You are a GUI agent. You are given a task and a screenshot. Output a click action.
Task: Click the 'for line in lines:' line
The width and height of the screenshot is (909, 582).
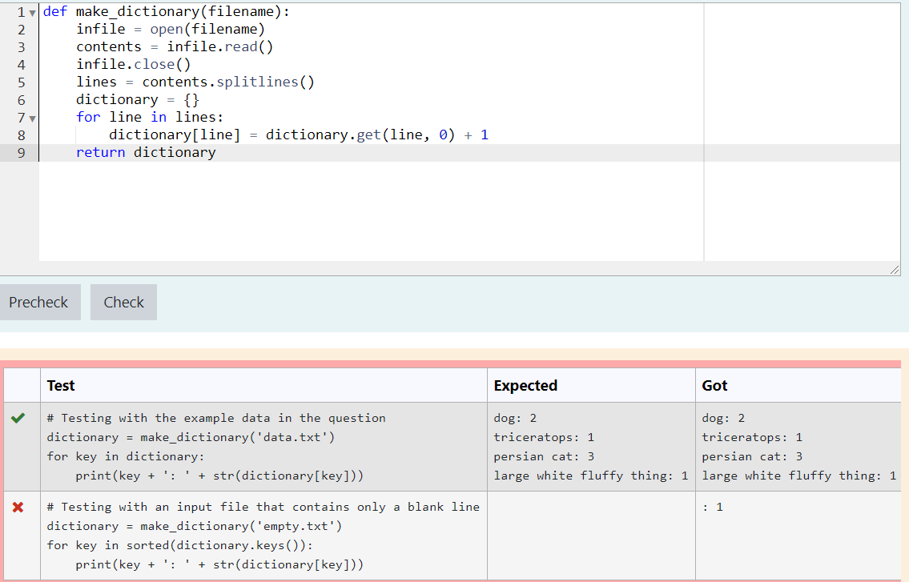tap(150, 117)
